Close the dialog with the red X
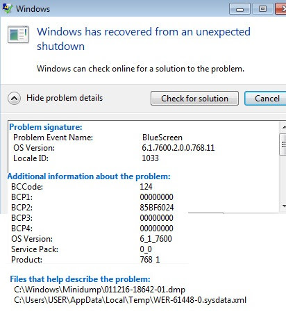The image size is (286, 332). [280, 9]
